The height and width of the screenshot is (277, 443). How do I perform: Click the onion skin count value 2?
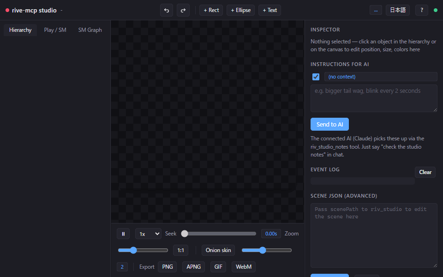pyautogui.click(x=122, y=267)
